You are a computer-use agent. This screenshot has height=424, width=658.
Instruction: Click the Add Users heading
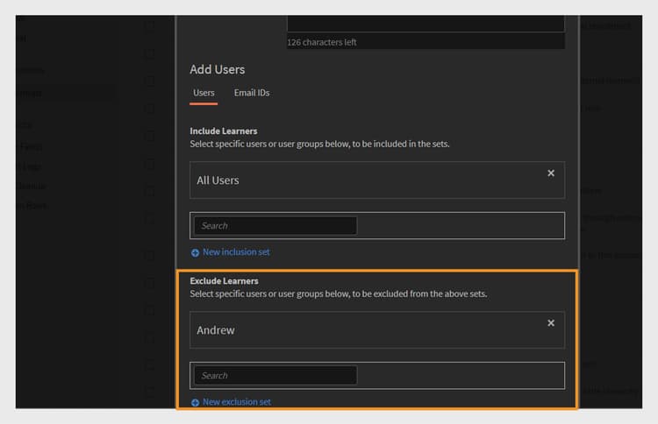tap(218, 69)
